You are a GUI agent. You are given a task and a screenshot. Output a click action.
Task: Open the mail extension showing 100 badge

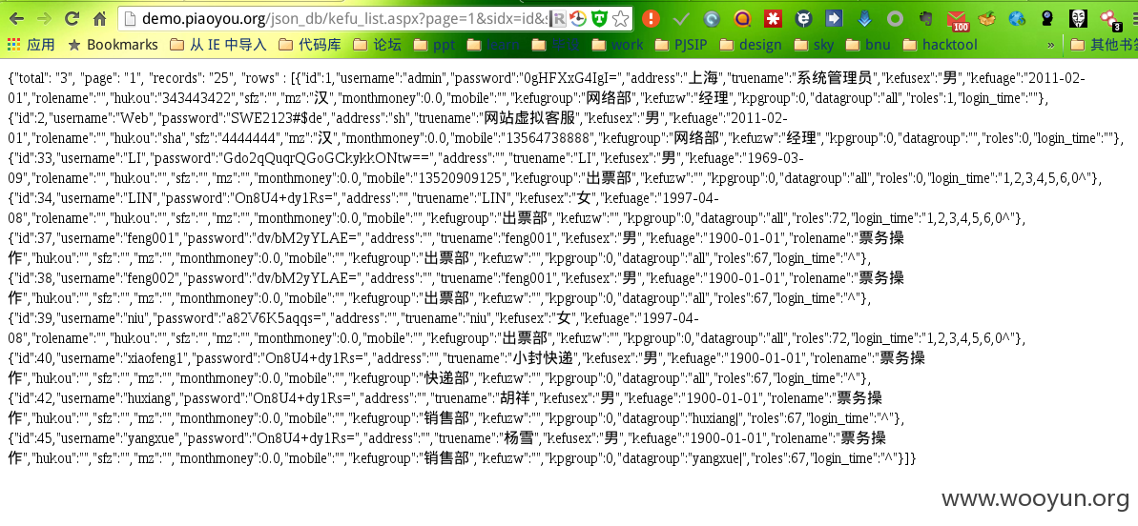pyautogui.click(x=958, y=20)
